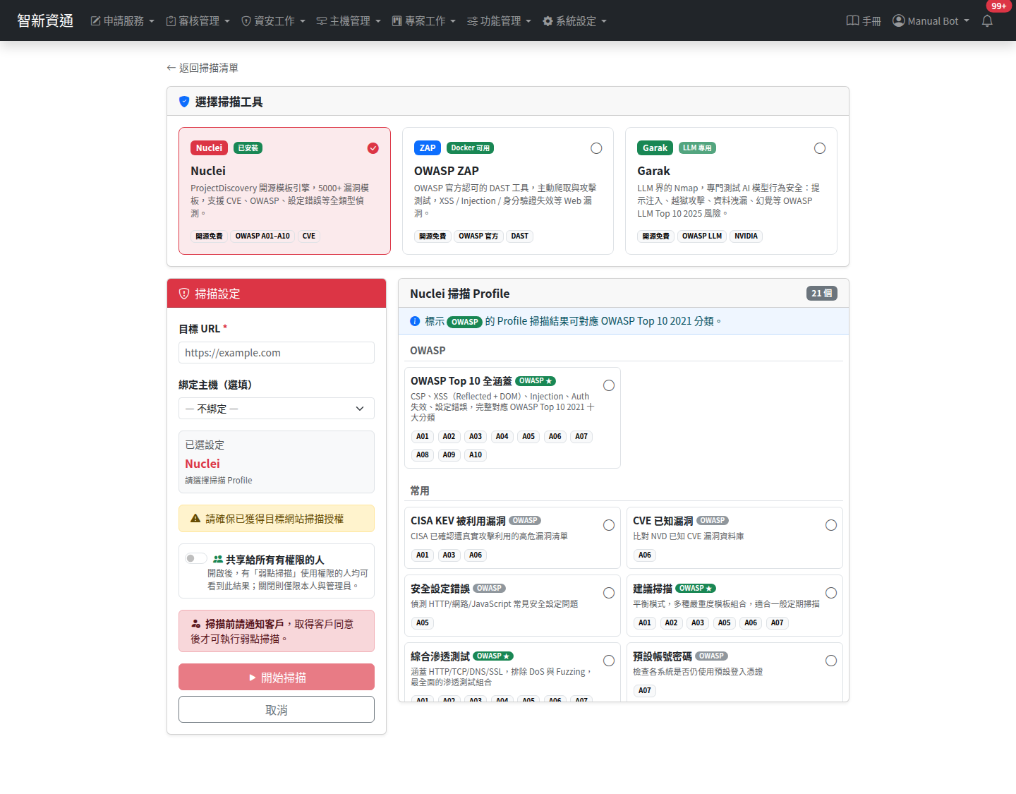
Task: Click the 21 個 profile count badge
Action: (821, 294)
